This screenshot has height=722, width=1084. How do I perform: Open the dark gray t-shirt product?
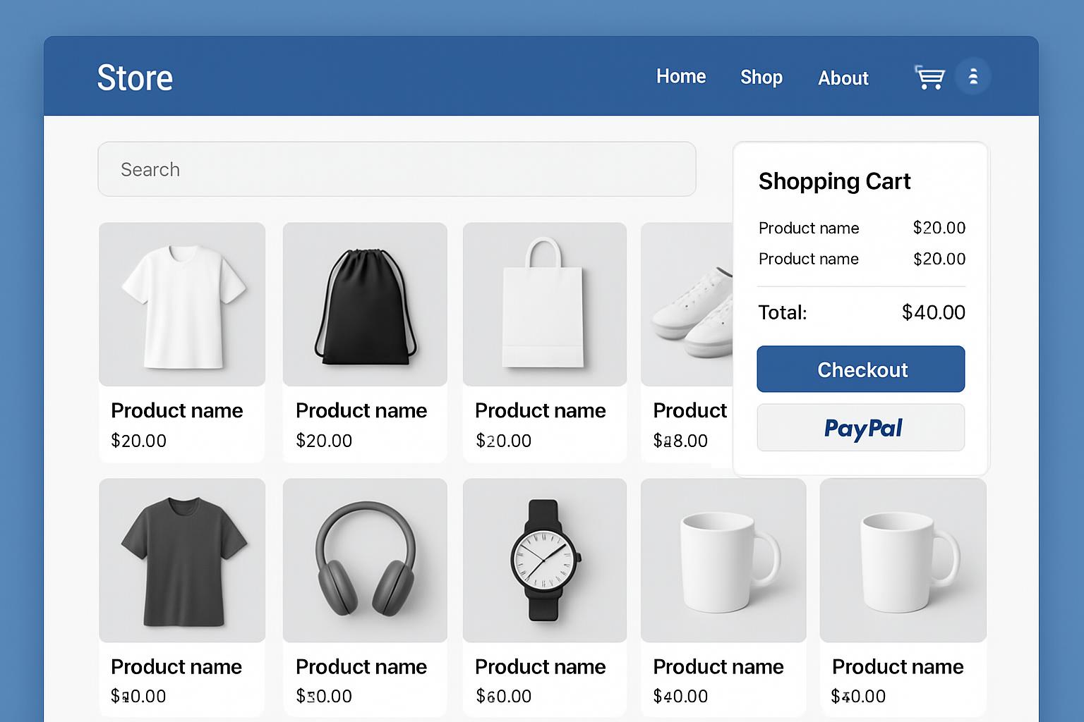182,561
